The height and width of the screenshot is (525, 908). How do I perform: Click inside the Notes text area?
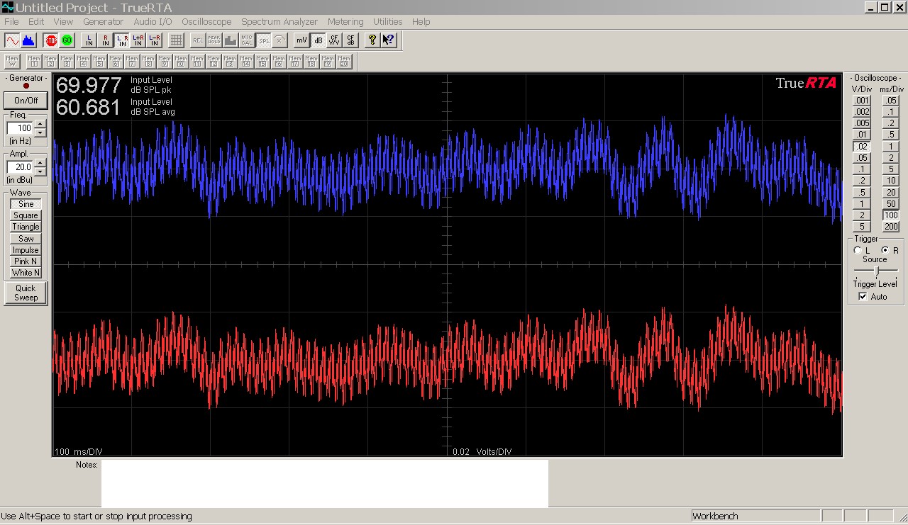(325, 483)
